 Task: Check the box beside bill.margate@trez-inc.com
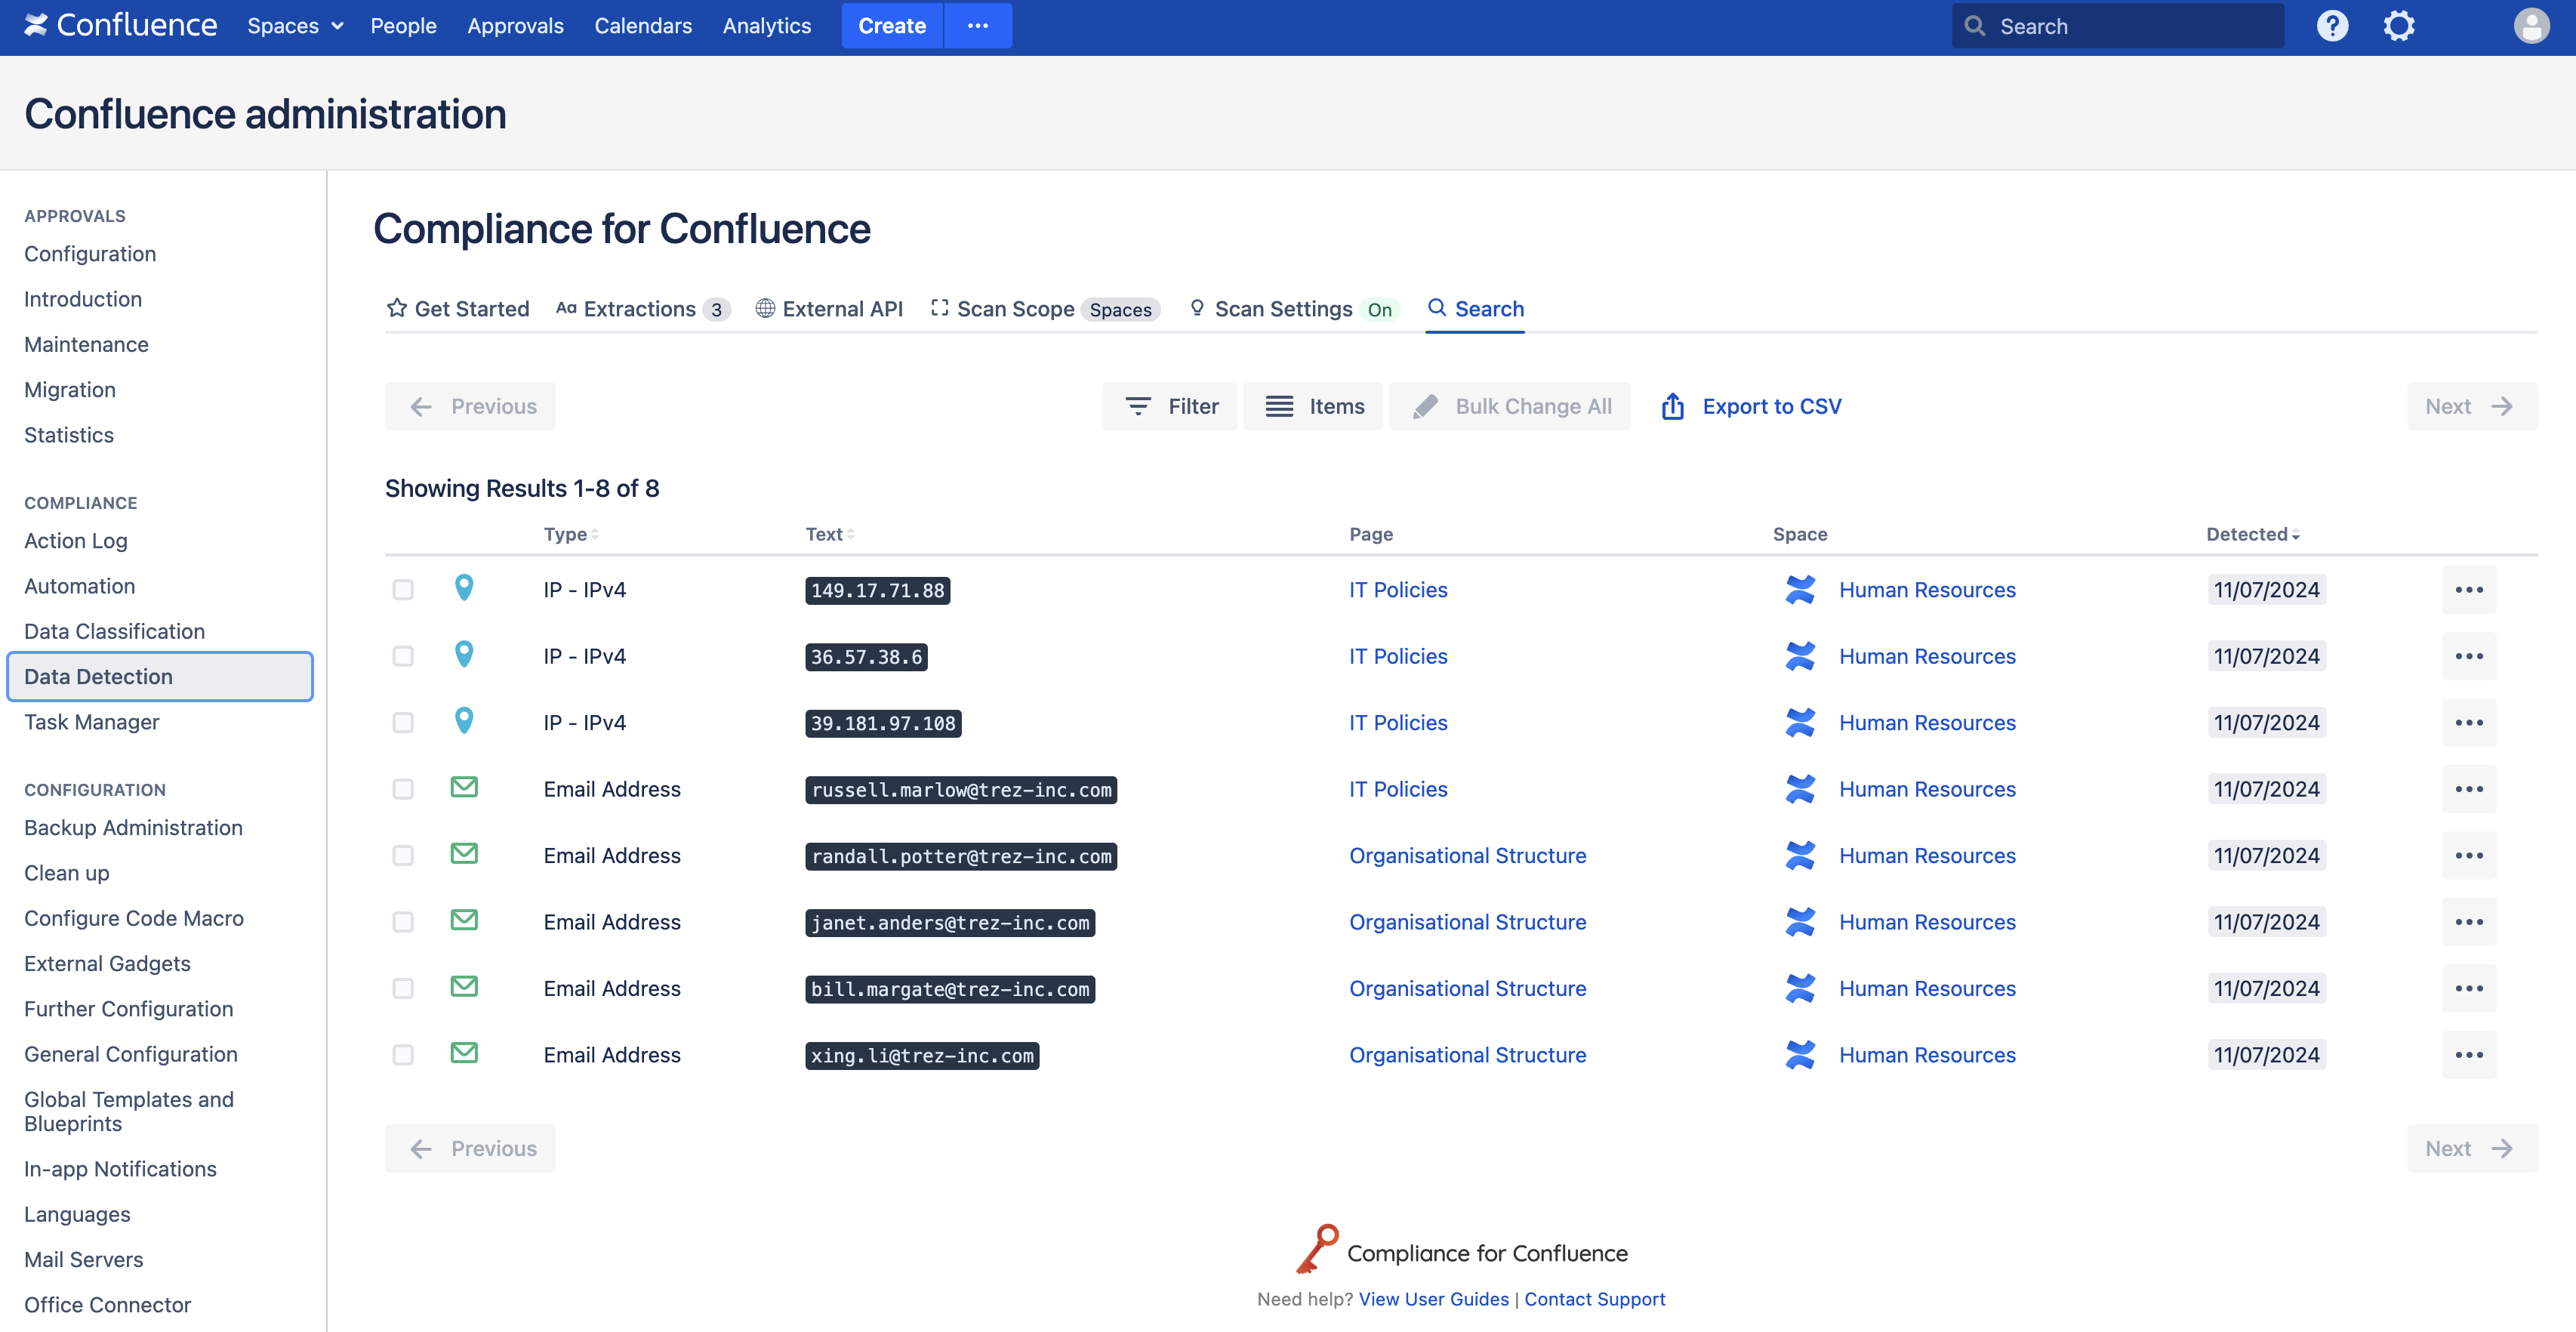point(403,989)
